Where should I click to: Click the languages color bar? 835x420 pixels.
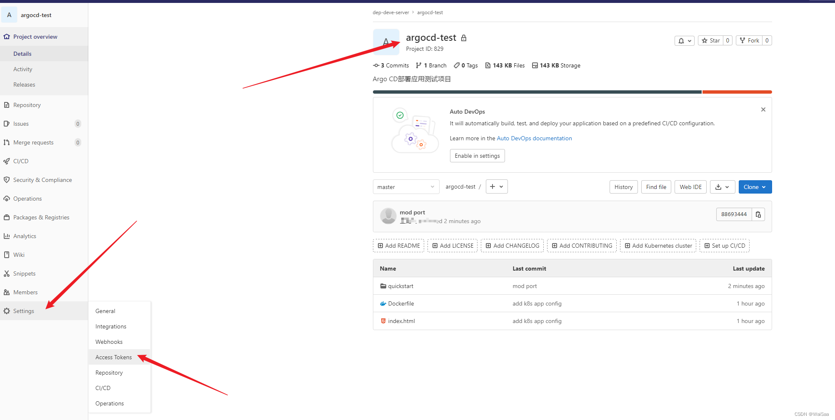(x=572, y=92)
